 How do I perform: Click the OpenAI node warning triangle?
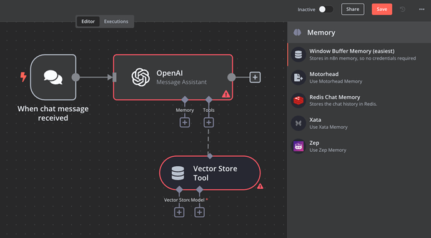tap(226, 94)
